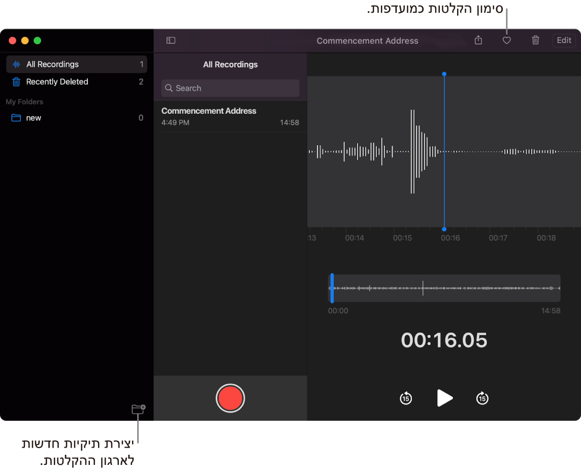This screenshot has height=471, width=581.
Task: Click the All Recordings list header
Action: pos(230,64)
